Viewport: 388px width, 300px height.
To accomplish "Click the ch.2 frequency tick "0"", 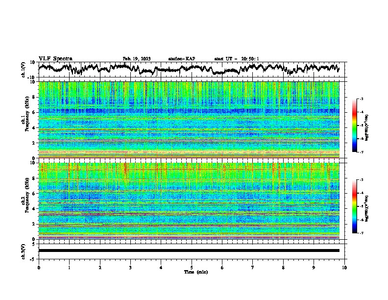I will (x=34, y=239).
